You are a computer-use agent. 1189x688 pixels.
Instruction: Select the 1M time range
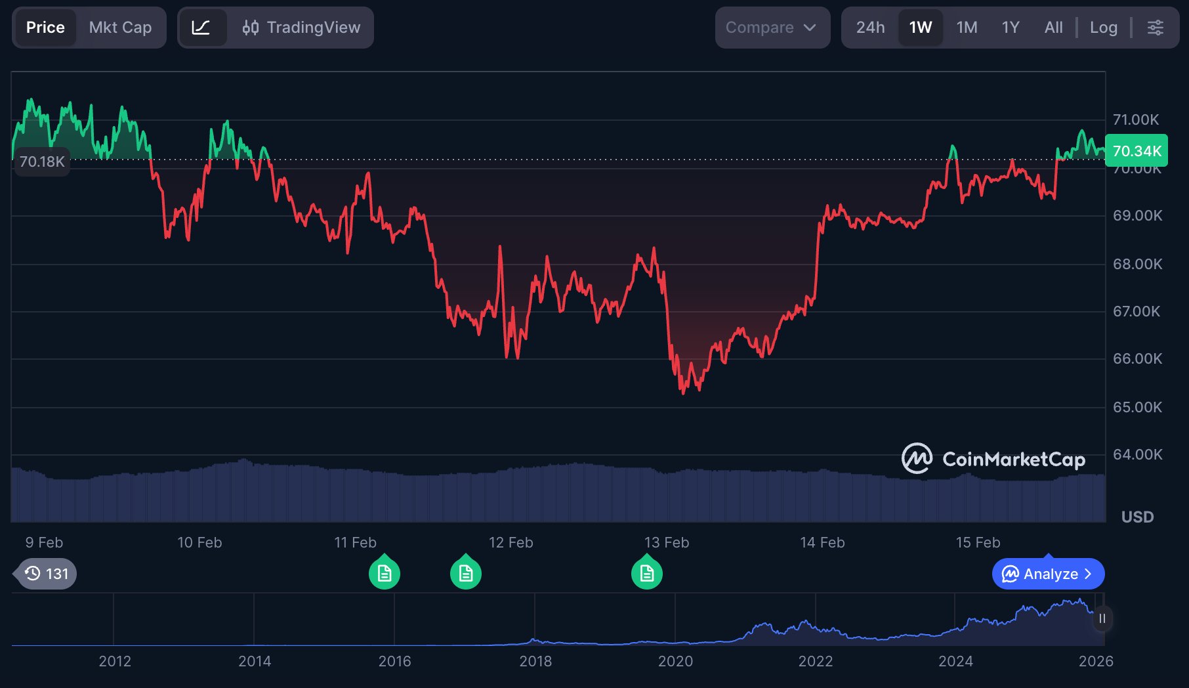[967, 28]
